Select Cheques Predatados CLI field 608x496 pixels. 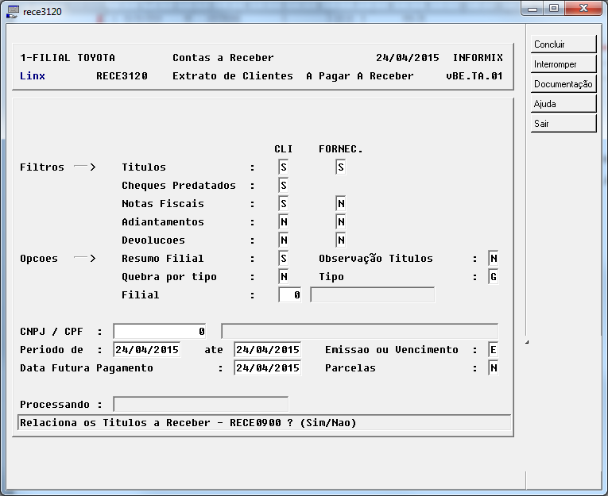coord(284,186)
